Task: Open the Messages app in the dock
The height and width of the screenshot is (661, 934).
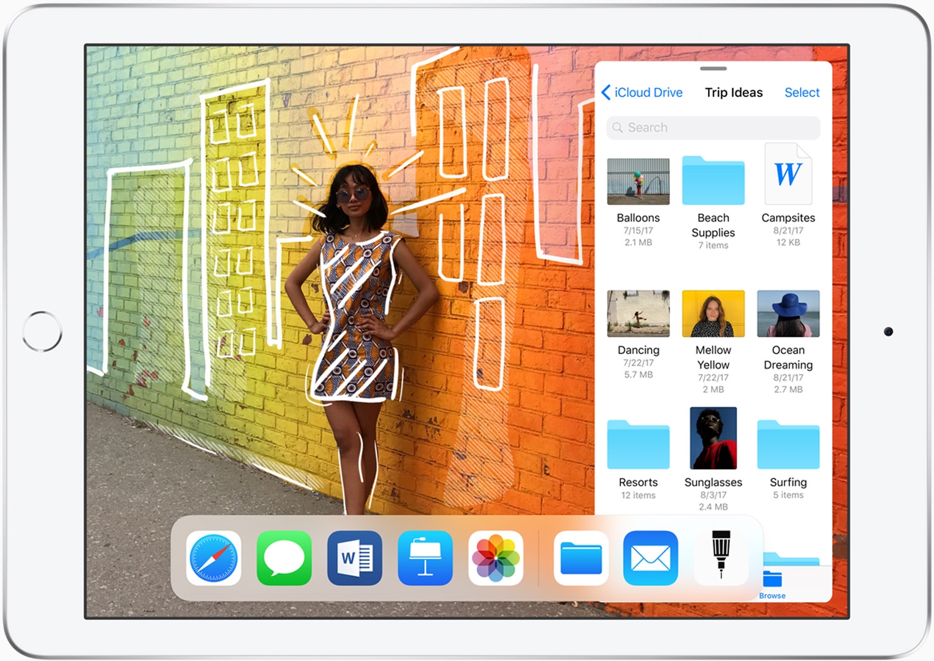Action: (284, 557)
